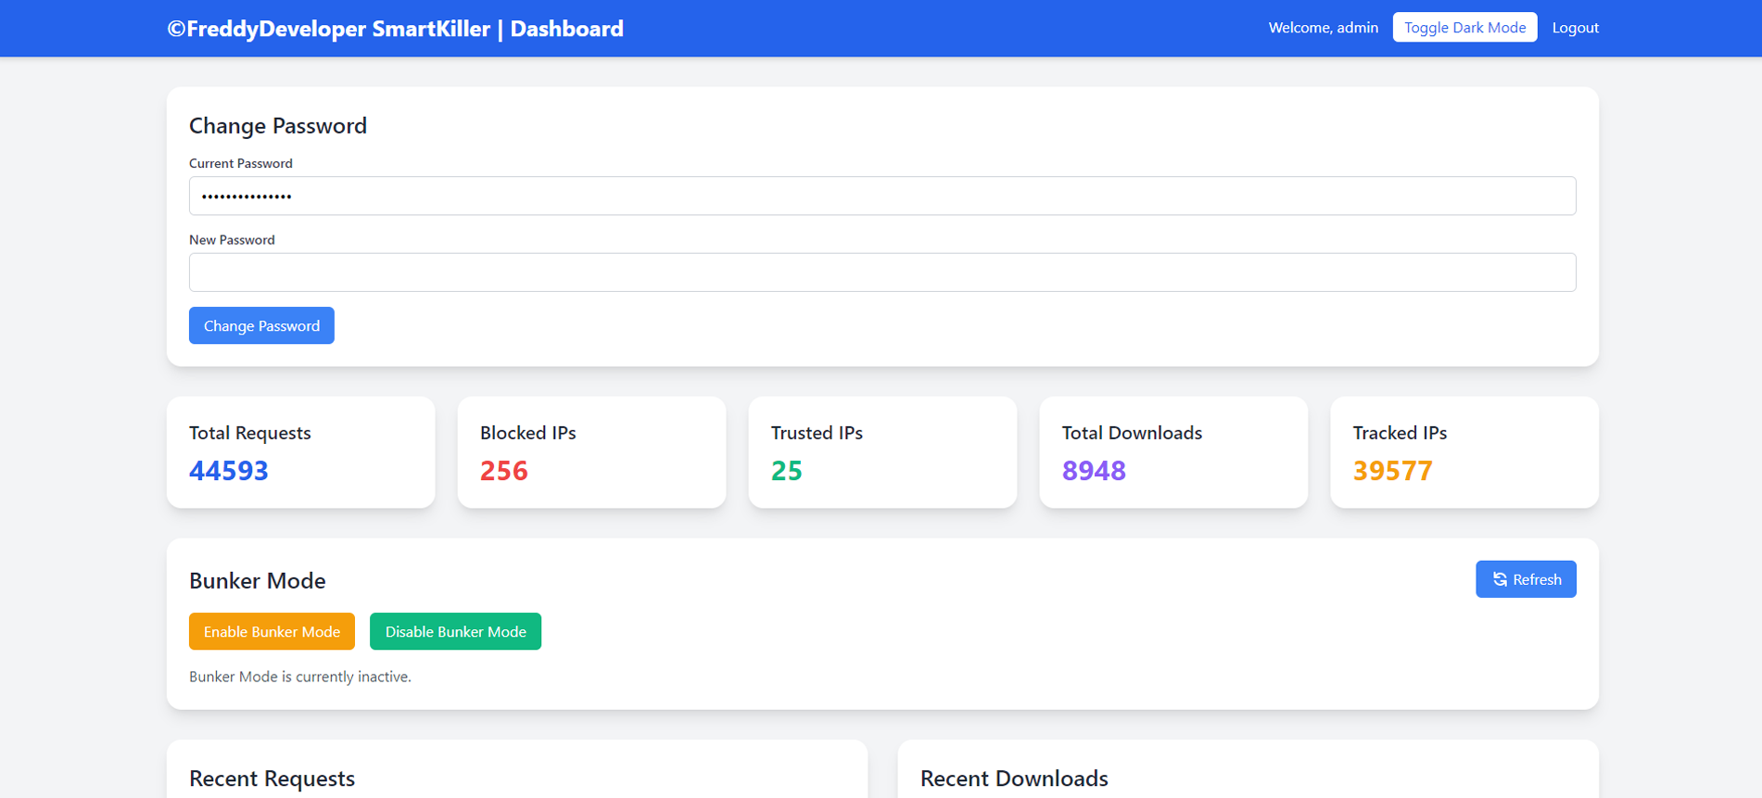Disable Bunker Mode with the green button
This screenshot has height=798, width=1762.
(455, 631)
